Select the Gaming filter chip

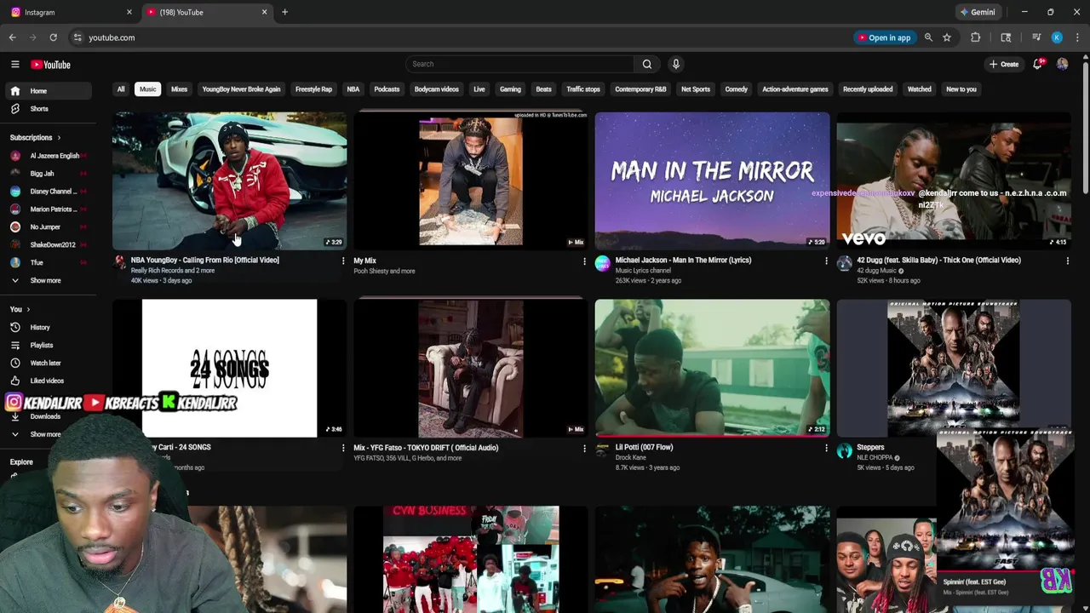click(x=510, y=89)
